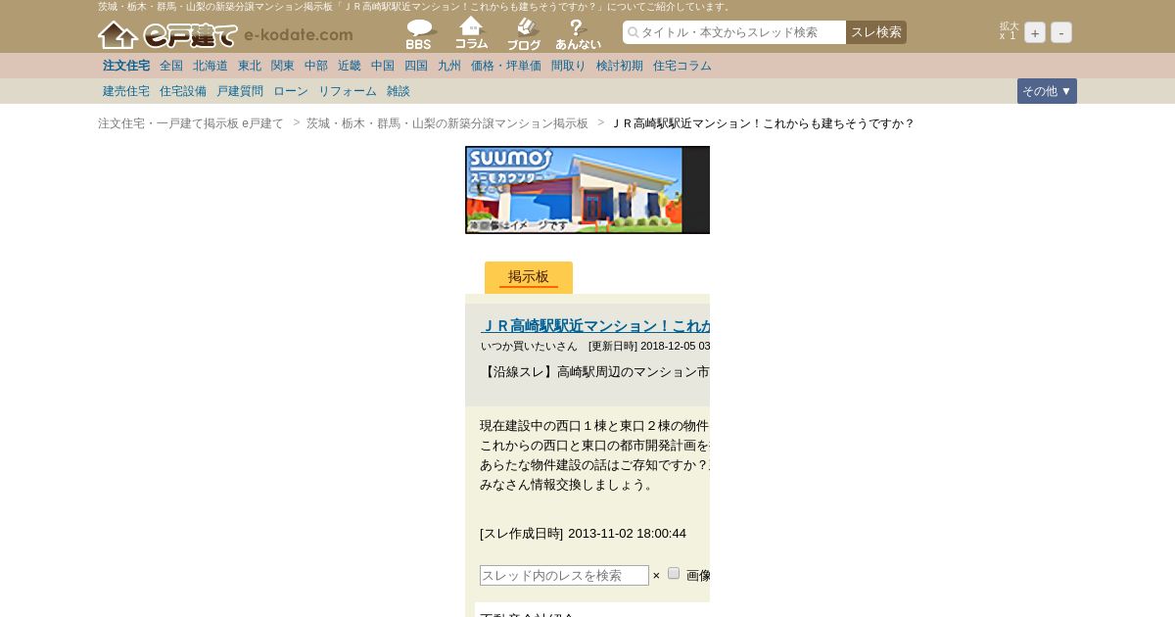Select the 全国 menu item
This screenshot has height=617, width=1175.
click(171, 66)
